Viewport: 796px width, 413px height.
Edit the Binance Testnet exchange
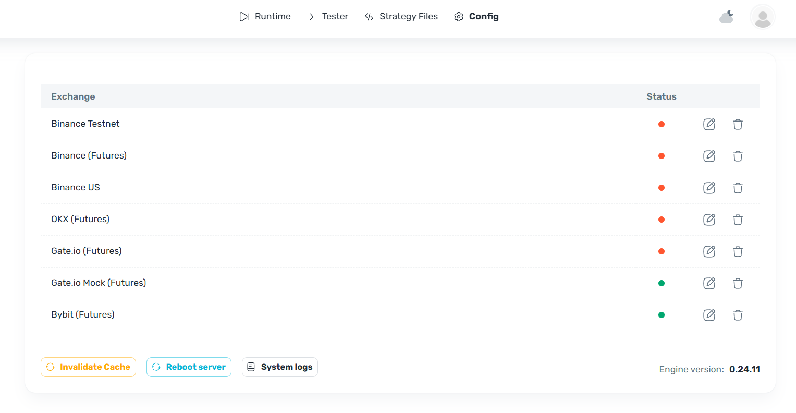pyautogui.click(x=709, y=124)
